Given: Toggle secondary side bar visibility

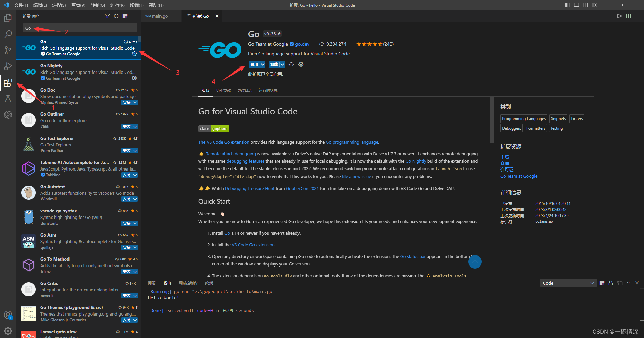Looking at the screenshot, I should (585, 5).
